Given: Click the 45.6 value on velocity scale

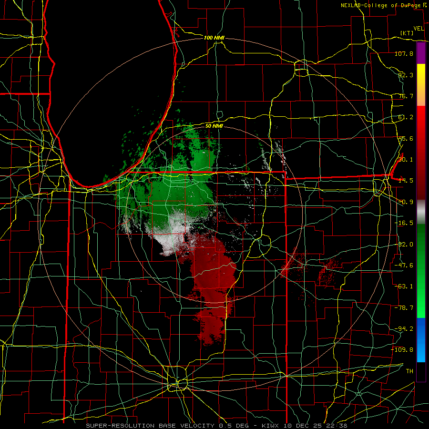Looking at the screenshot, I should (406, 138).
